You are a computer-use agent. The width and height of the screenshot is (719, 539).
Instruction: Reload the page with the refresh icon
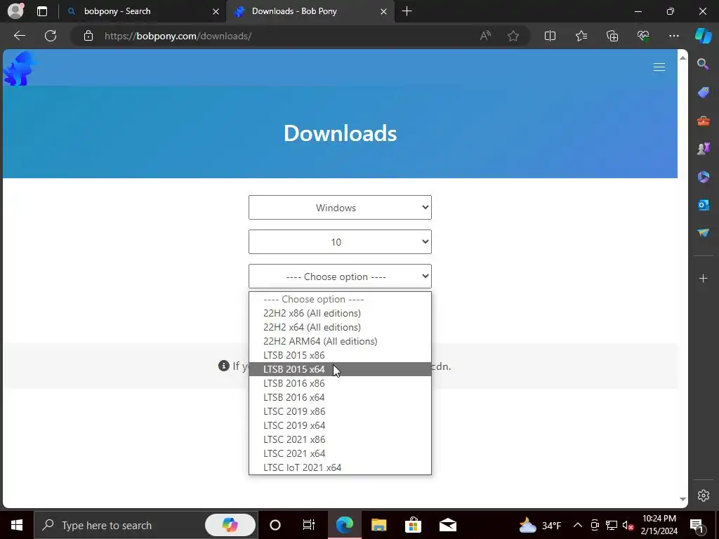pyautogui.click(x=51, y=36)
